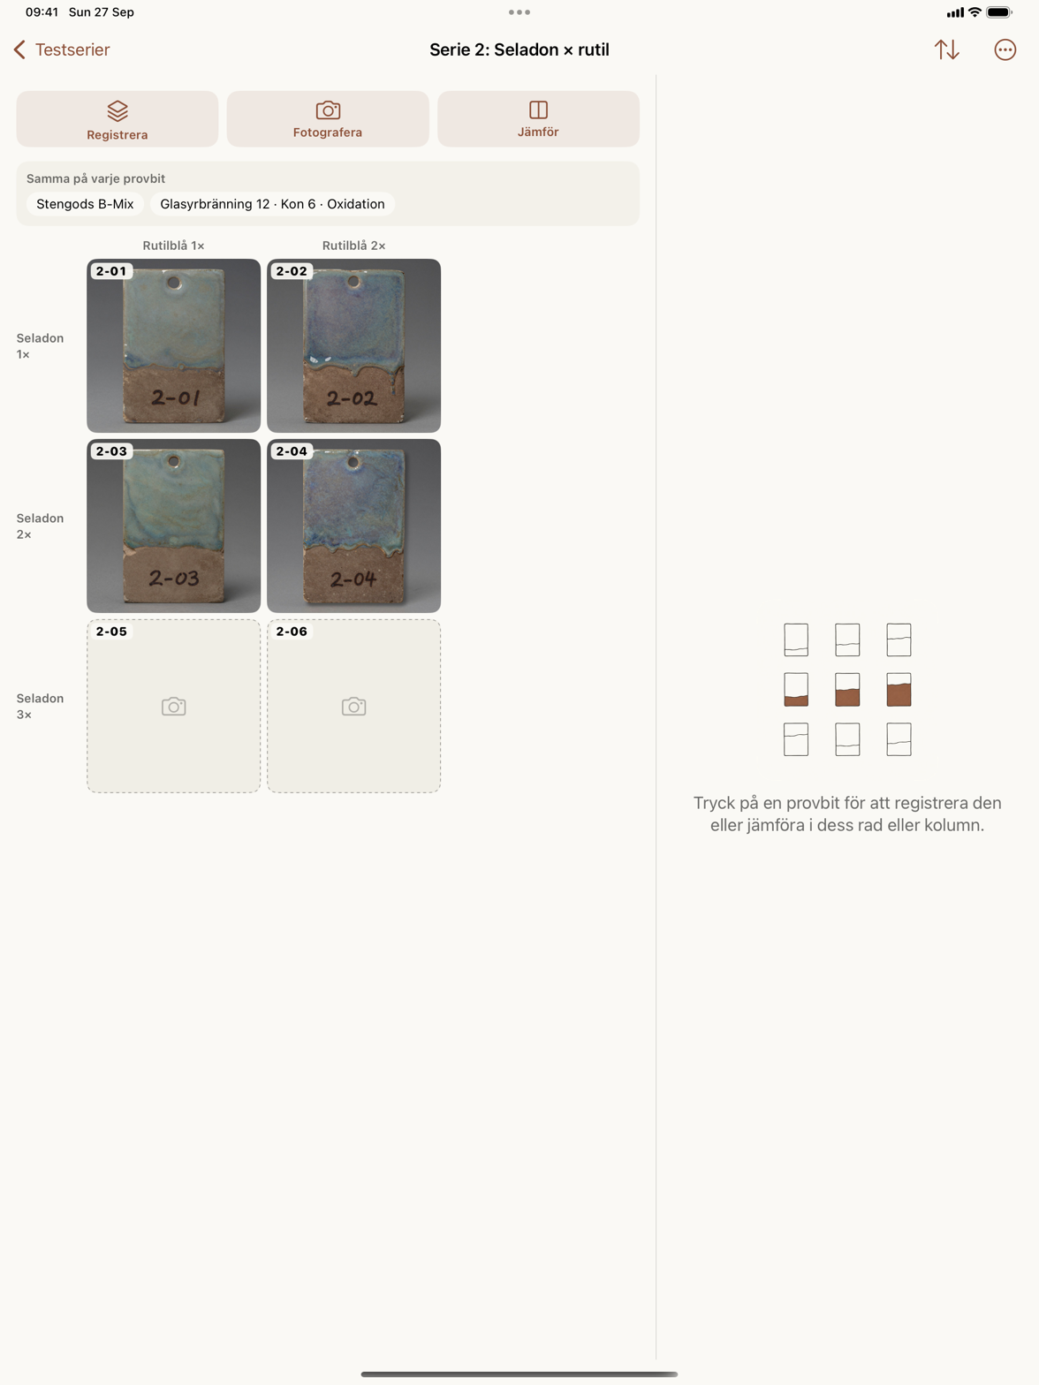Tap the battery indicator in status bar

[999, 12]
